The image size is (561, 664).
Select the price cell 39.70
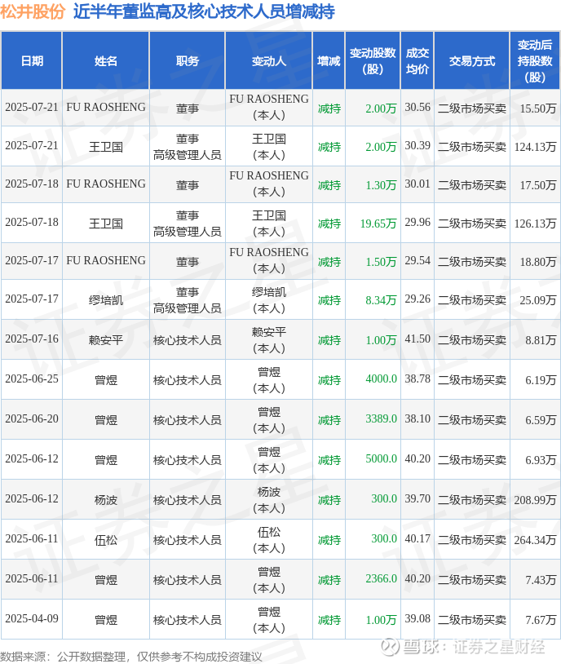click(417, 498)
